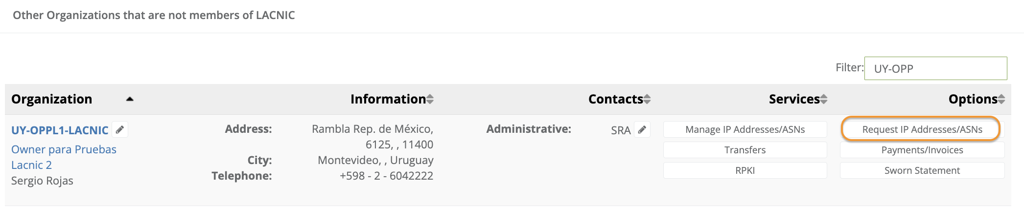Screen dimensions: 1024x207
Task: Click the Information column header label
Action: pos(388,99)
